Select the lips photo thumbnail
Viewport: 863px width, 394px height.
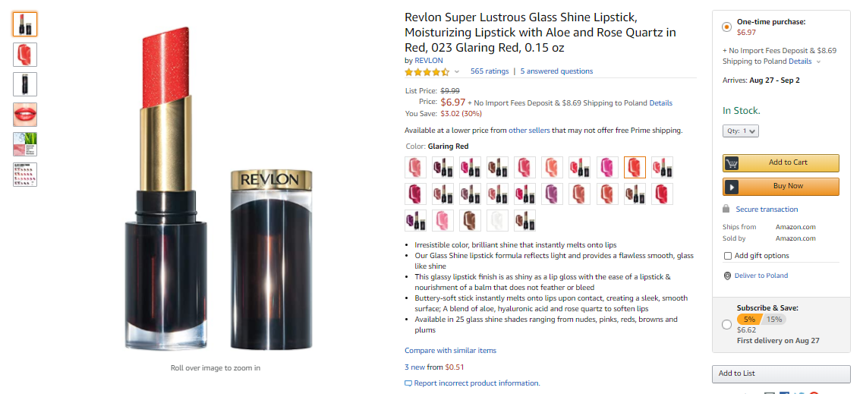pos(25,115)
